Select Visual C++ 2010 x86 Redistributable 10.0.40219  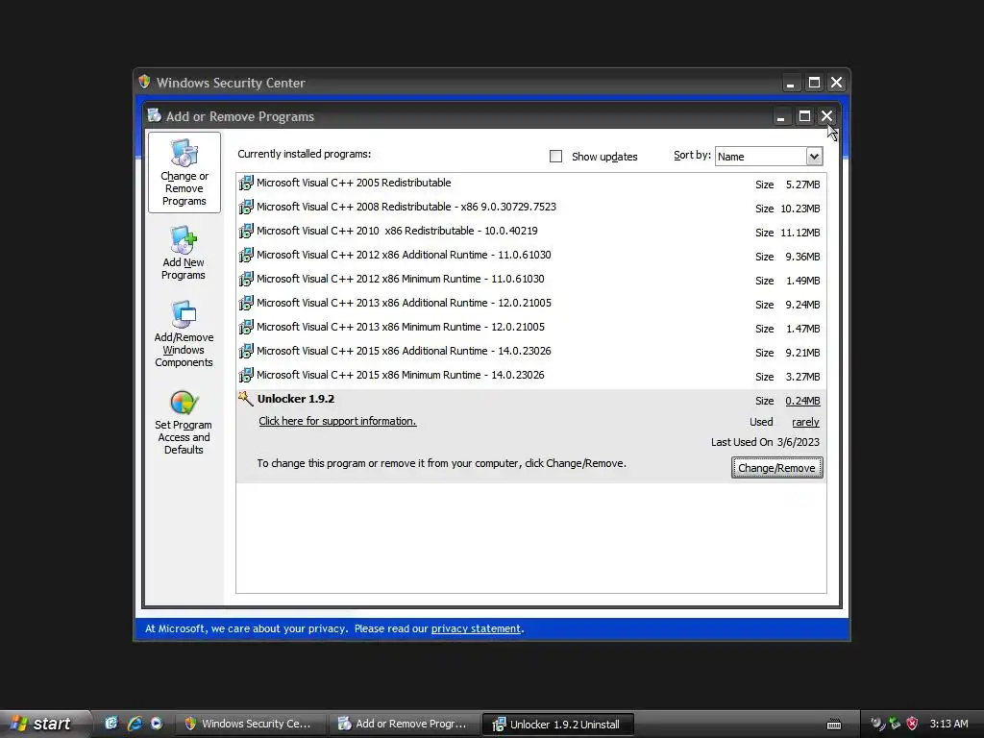530,231
